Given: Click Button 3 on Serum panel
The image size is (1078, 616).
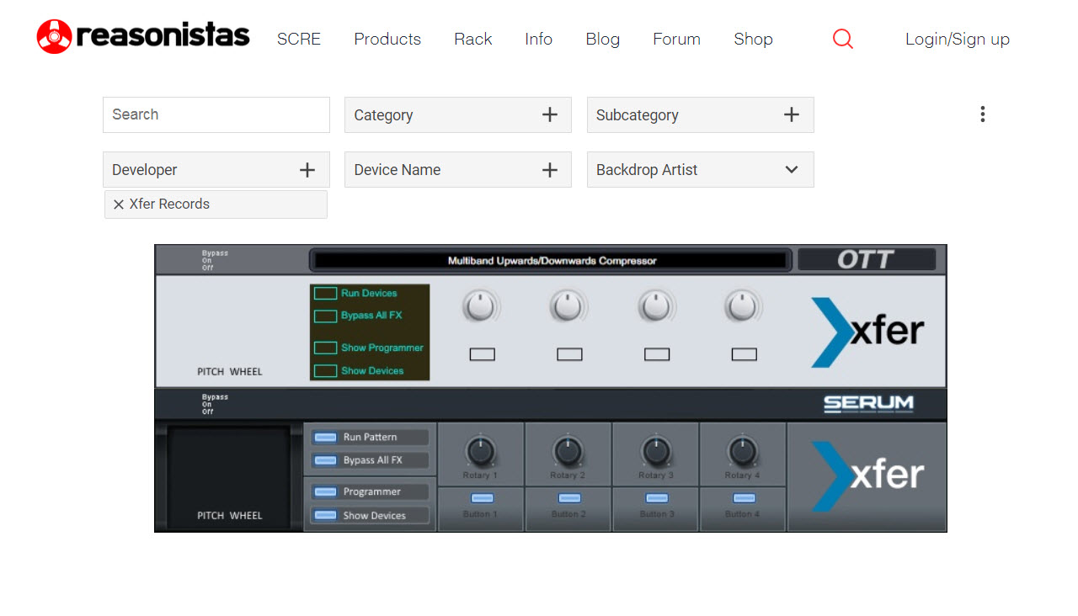Looking at the screenshot, I should pyautogui.click(x=657, y=499).
